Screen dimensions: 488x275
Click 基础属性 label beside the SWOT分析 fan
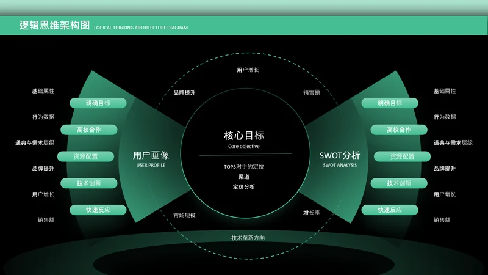pyautogui.click(x=445, y=91)
